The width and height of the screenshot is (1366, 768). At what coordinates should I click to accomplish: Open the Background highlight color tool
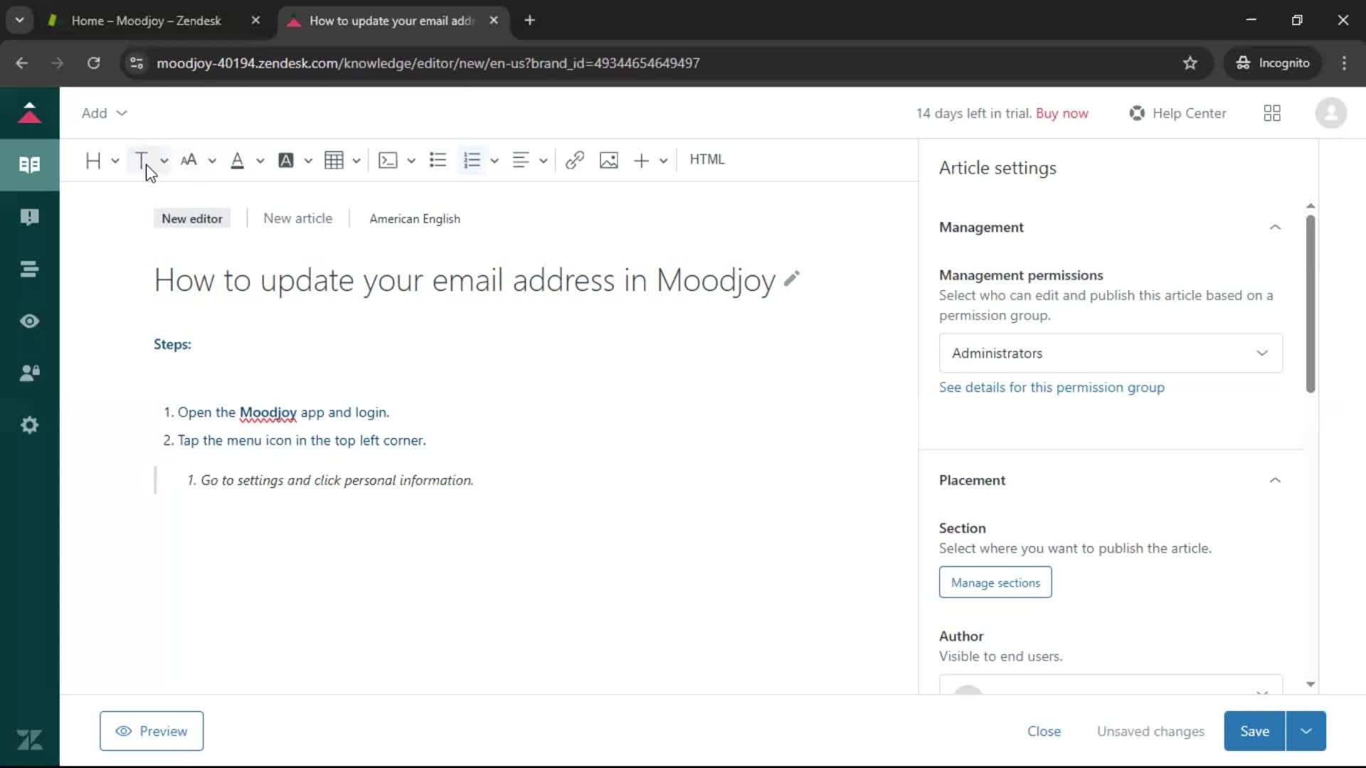(286, 160)
